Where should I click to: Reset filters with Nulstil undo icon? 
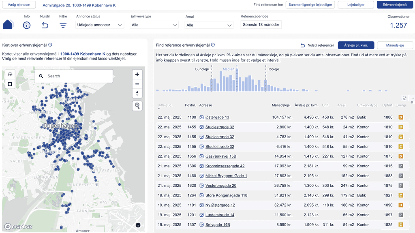click(x=45, y=25)
